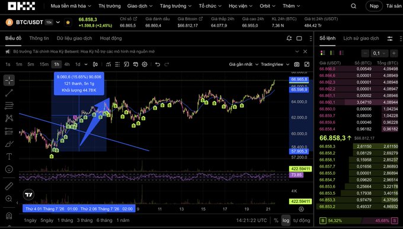
Task: Open Tổ chức dropdown menu
Action: [210, 6]
